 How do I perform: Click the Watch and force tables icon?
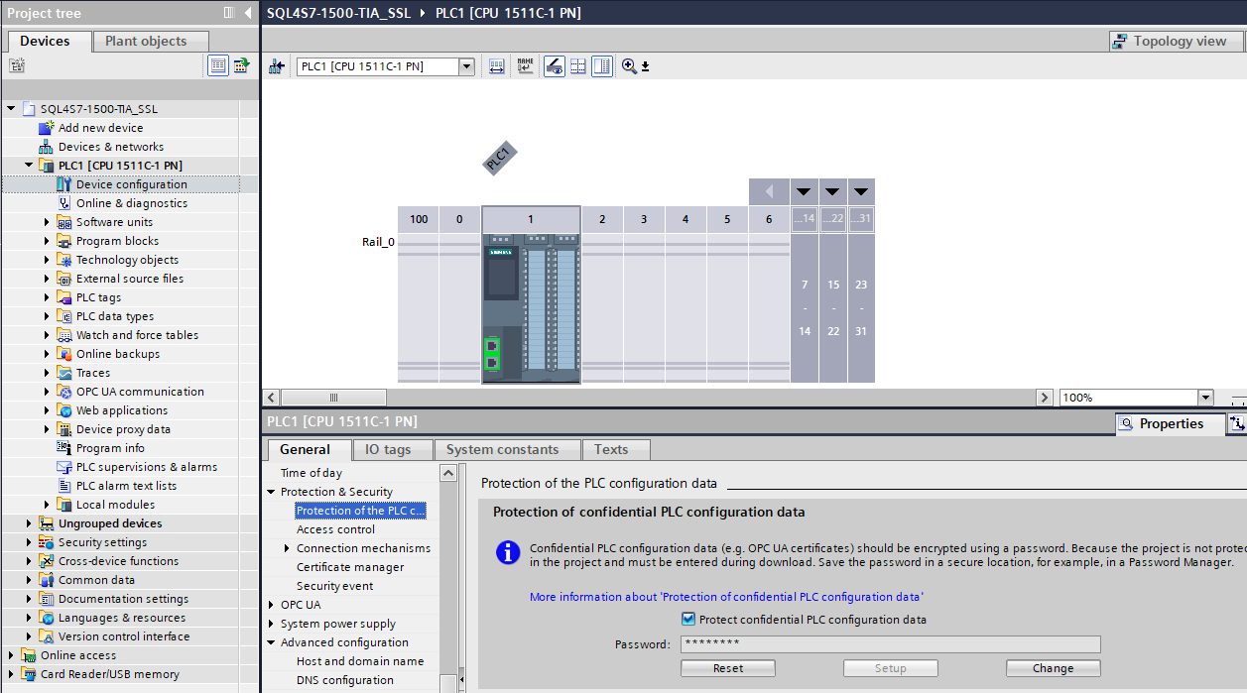[x=64, y=335]
